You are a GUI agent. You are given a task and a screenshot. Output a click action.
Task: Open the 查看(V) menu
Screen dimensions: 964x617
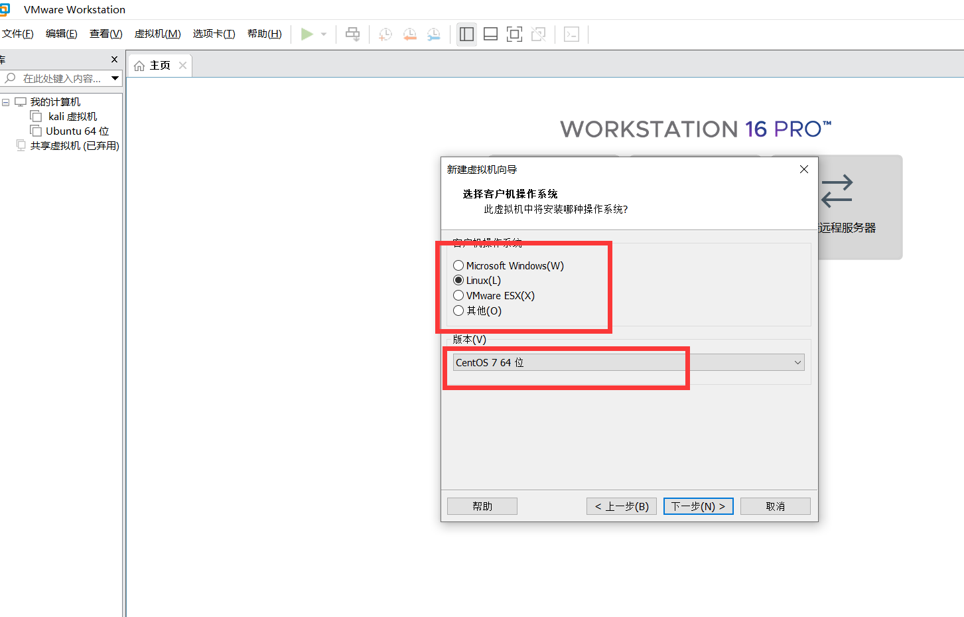[x=105, y=34]
